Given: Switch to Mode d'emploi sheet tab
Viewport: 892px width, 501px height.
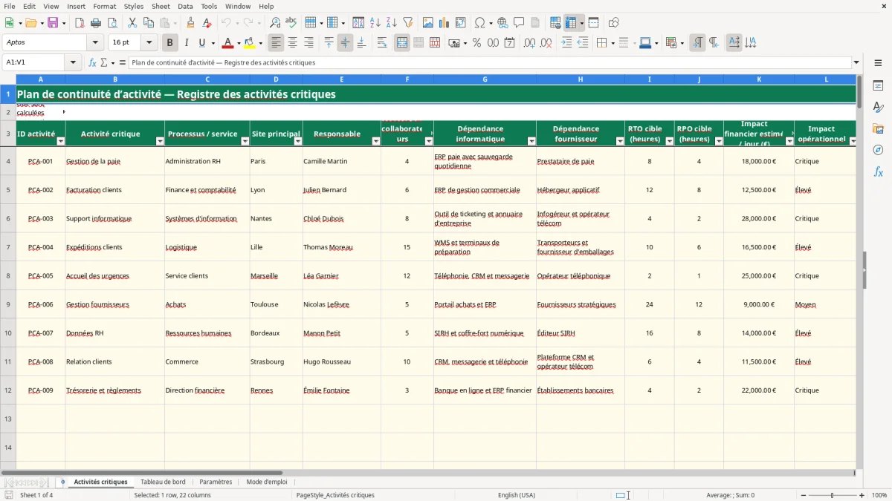Looking at the screenshot, I should tap(267, 482).
